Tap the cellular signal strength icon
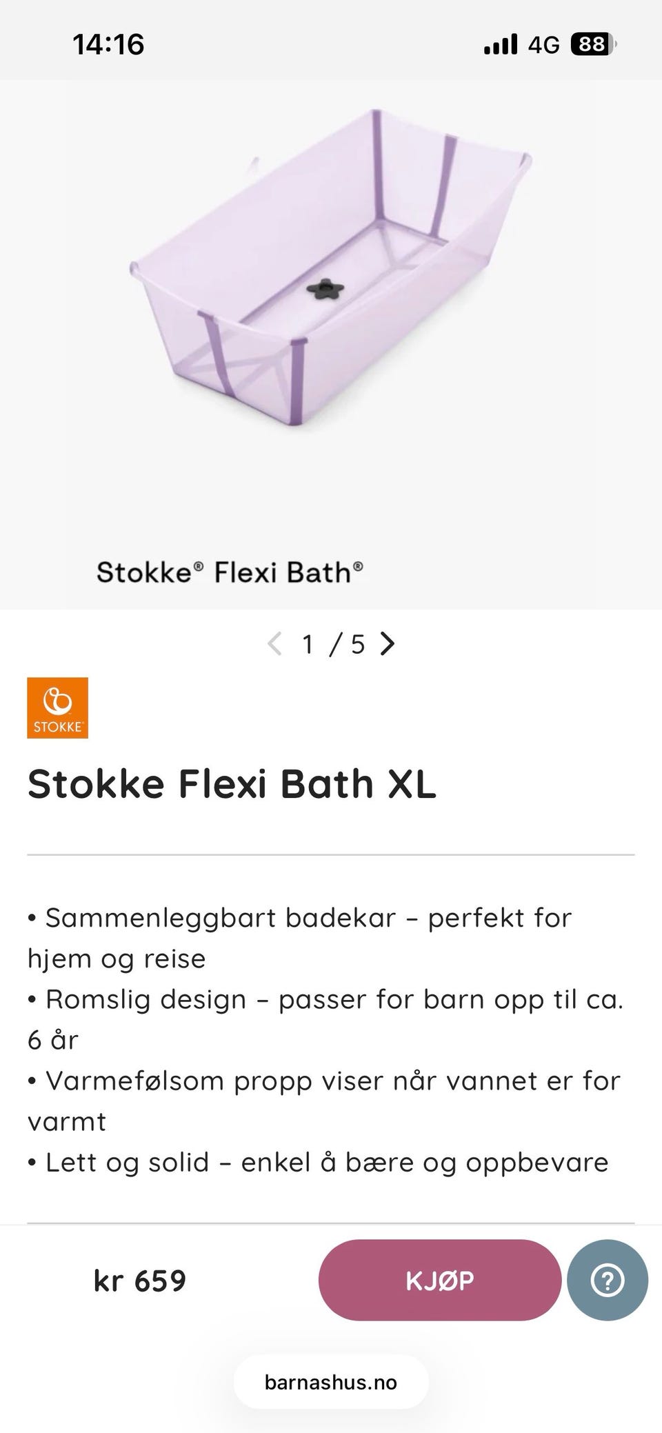Screen dimensions: 662x1433 click(501, 45)
